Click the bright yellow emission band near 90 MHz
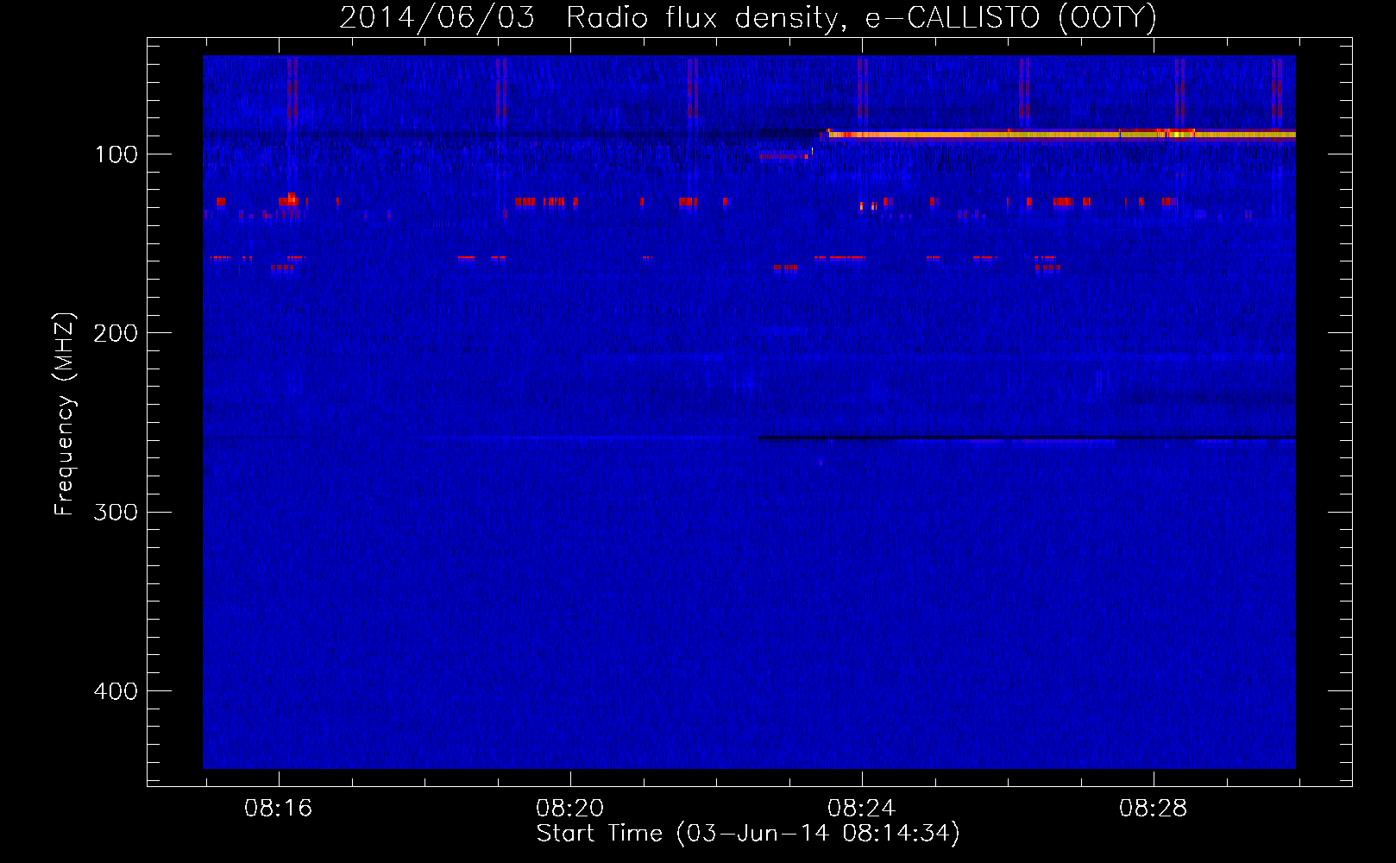Screen dimensions: 1396x863 [1061, 134]
